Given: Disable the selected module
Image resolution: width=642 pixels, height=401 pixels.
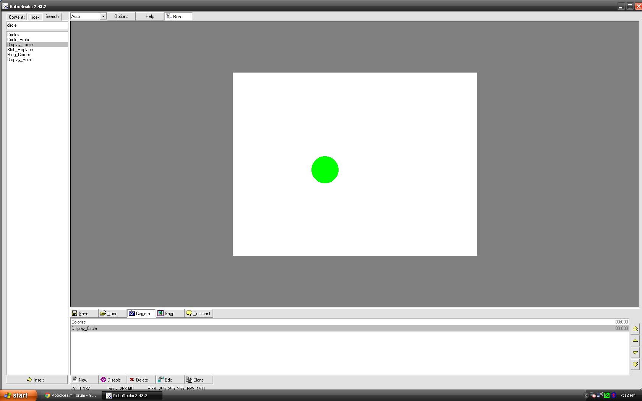Looking at the screenshot, I should pyautogui.click(x=111, y=380).
